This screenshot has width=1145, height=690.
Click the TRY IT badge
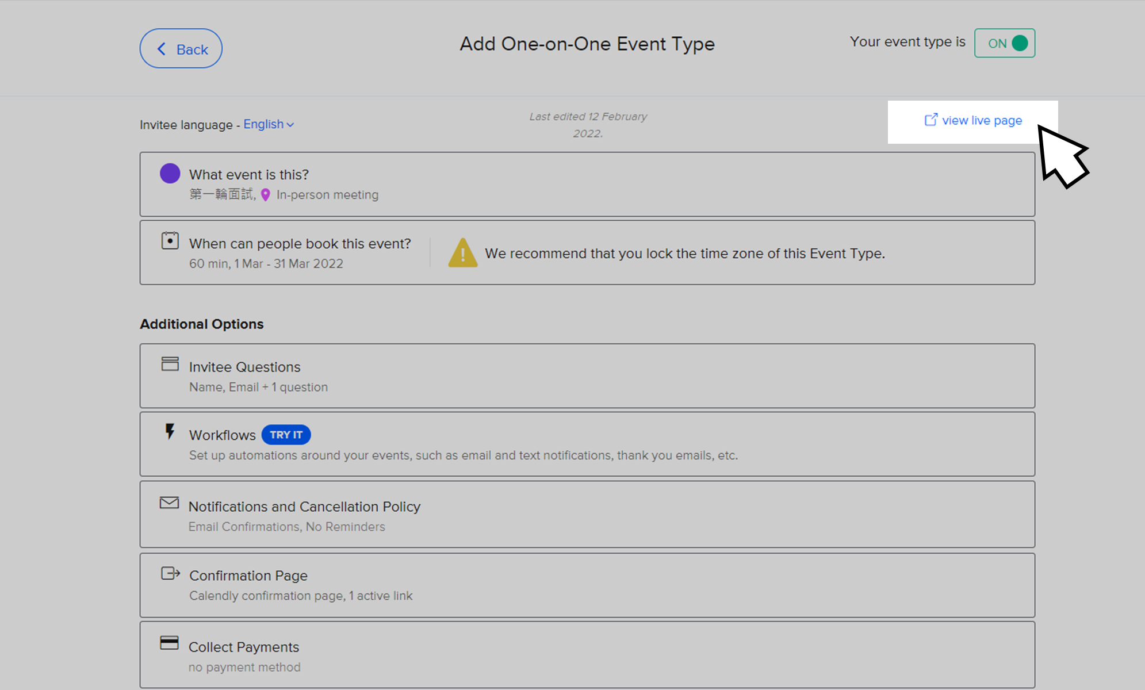coord(286,435)
